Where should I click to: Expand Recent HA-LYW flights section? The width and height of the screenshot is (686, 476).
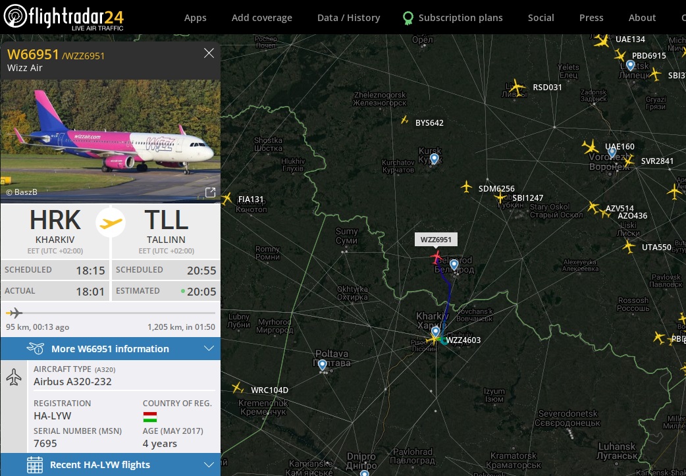coord(111,465)
